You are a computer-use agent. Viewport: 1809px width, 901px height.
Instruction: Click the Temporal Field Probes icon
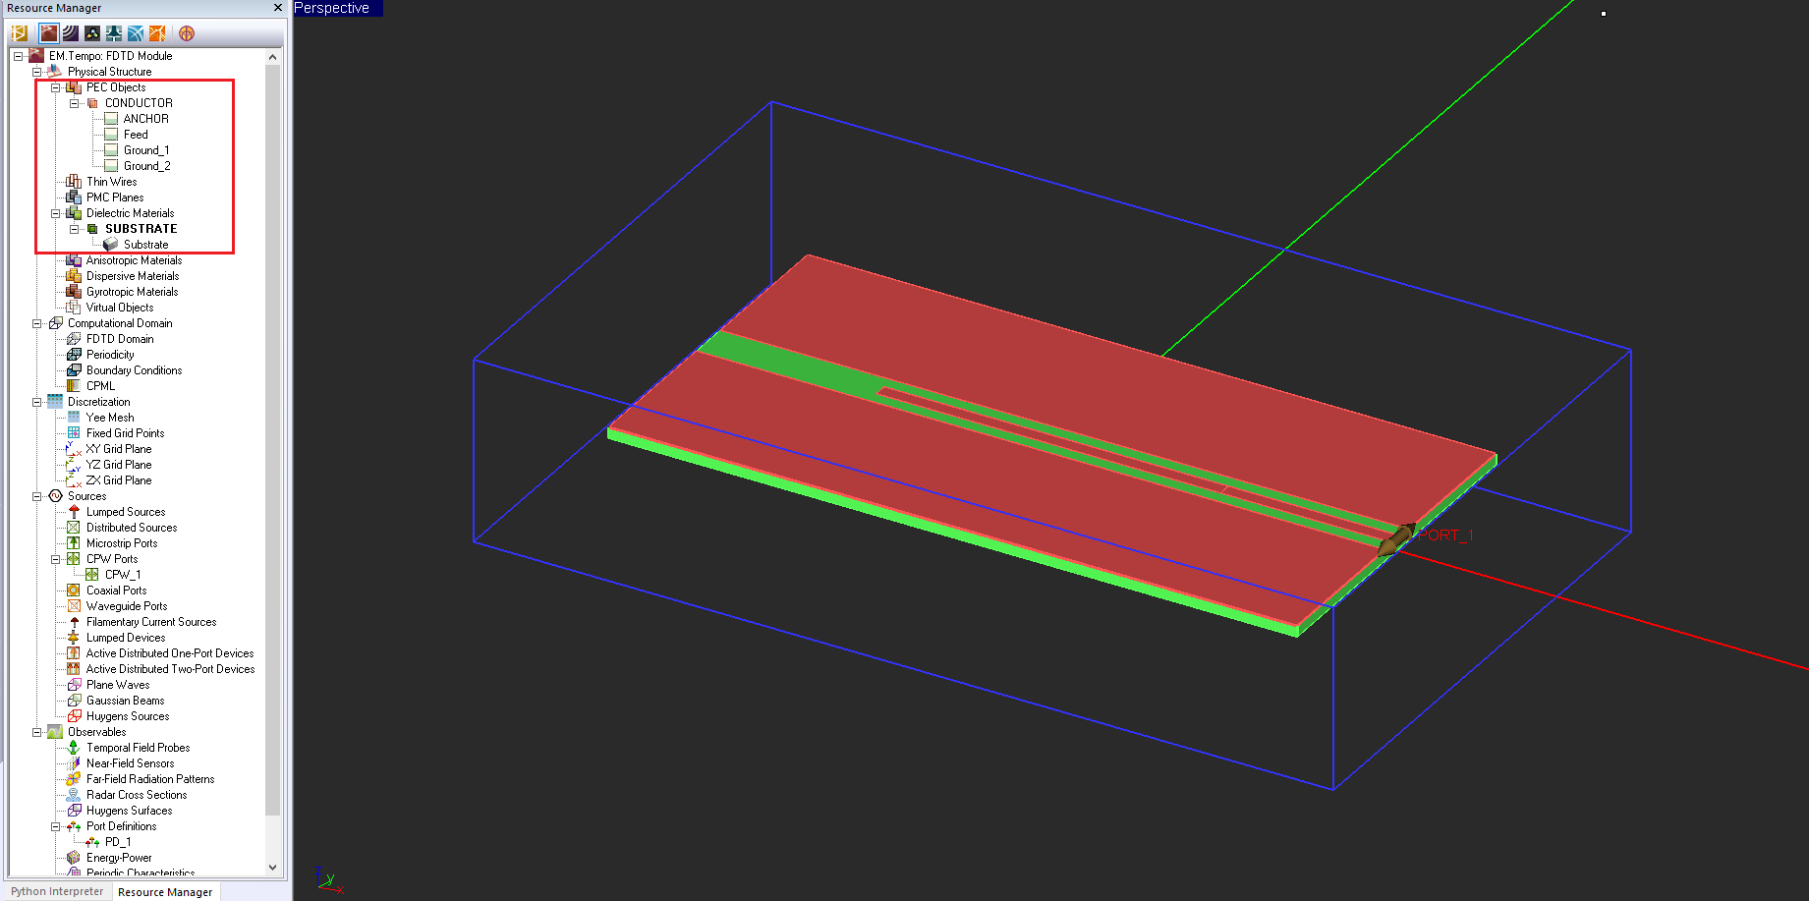[x=74, y=748]
